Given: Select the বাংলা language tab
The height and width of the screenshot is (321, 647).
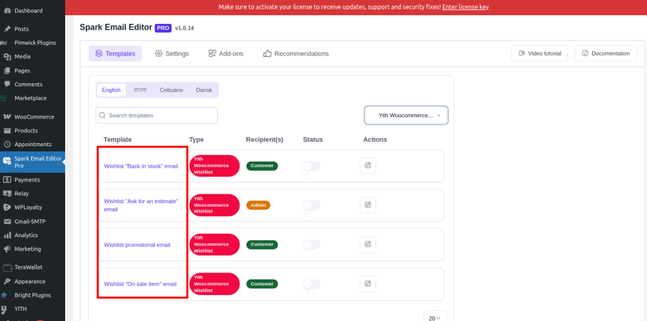Looking at the screenshot, I should (x=140, y=90).
